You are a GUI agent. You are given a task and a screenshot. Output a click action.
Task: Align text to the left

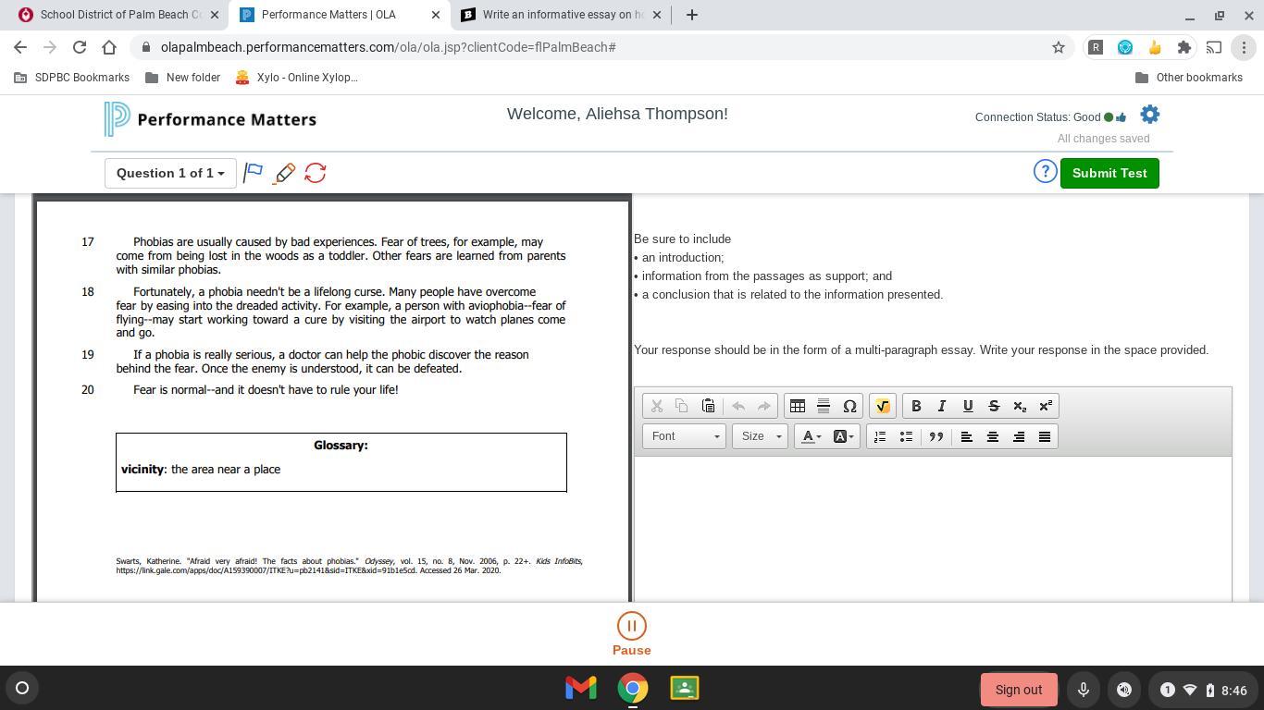tap(967, 436)
